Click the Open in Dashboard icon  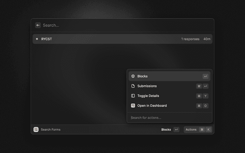(133, 106)
